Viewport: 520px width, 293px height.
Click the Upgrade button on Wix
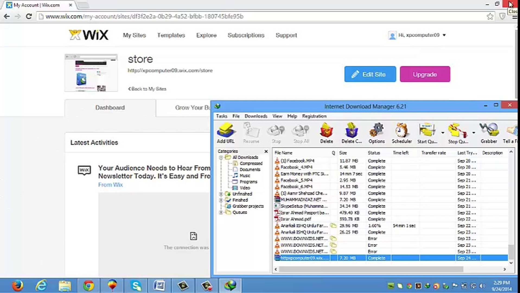click(425, 74)
